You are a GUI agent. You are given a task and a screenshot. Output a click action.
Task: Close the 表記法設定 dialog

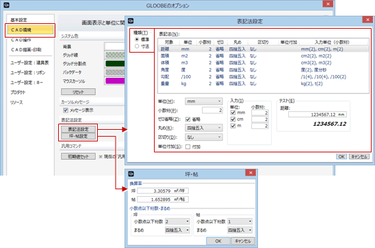coord(367,20)
